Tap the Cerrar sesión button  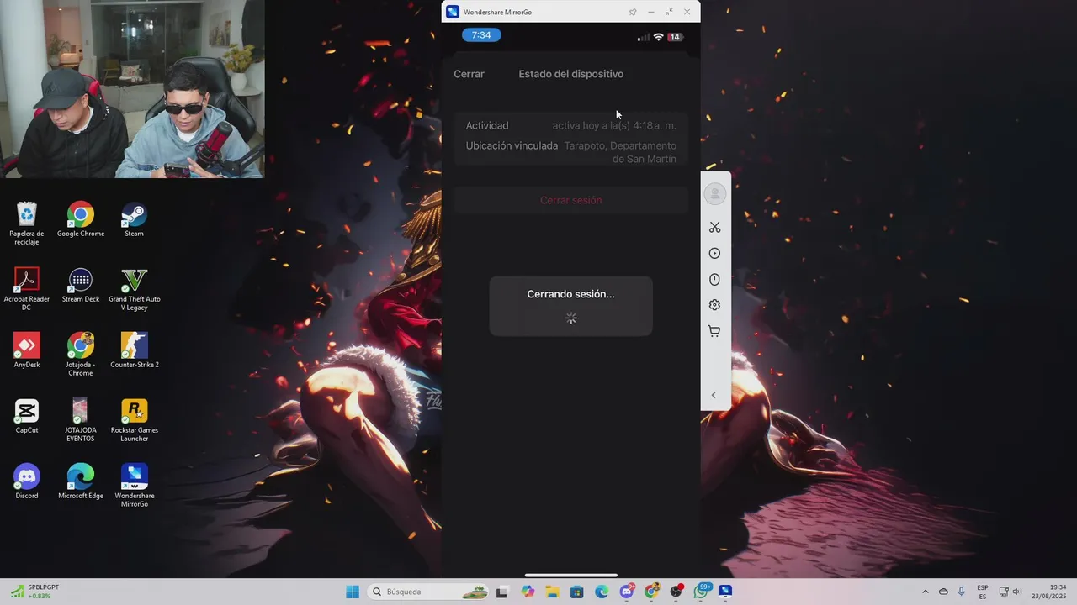[571, 200]
